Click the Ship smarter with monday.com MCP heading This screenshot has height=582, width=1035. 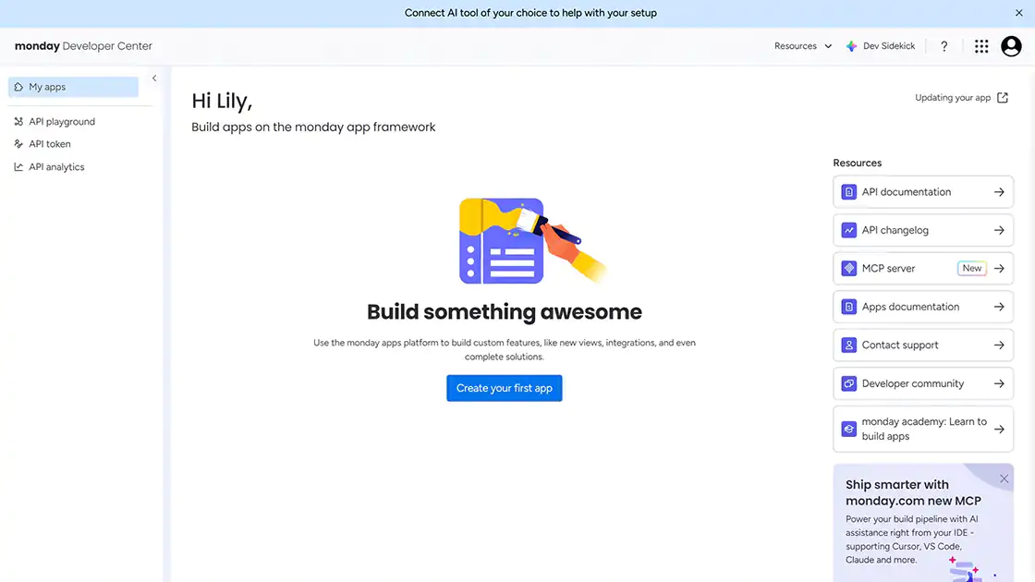pos(913,493)
